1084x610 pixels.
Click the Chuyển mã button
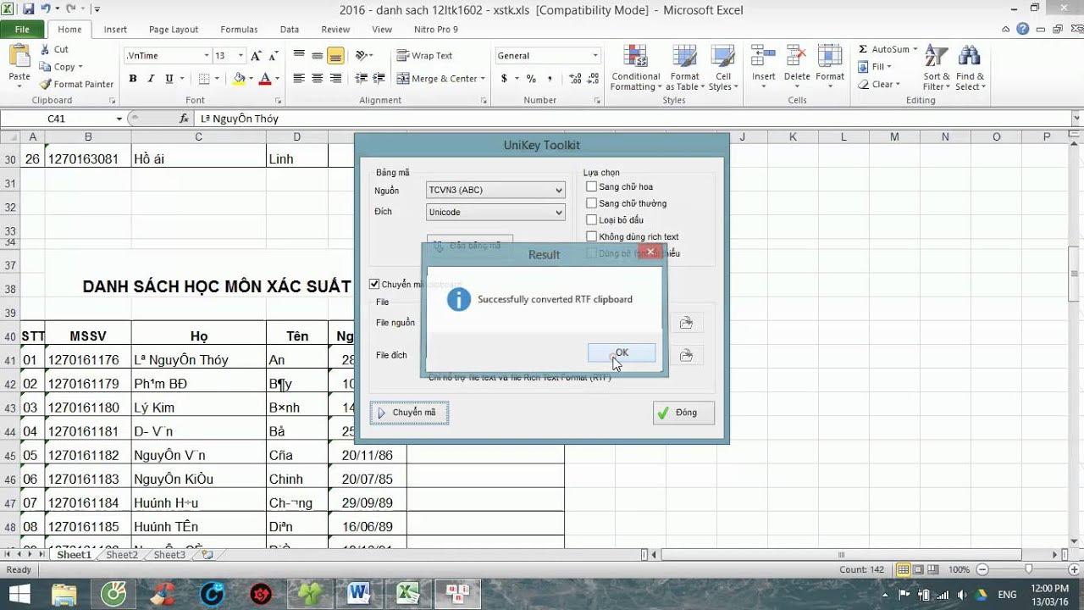pos(409,413)
